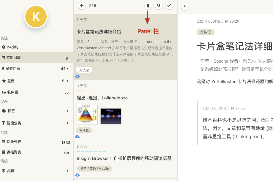Image resolution: width=273 pixels, height=181 pixels.
Task: Open the pyramid chart thumbnail
Action: (x=87, y=115)
